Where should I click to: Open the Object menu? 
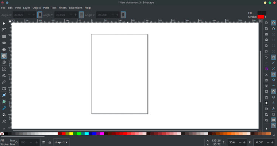(x=37, y=8)
